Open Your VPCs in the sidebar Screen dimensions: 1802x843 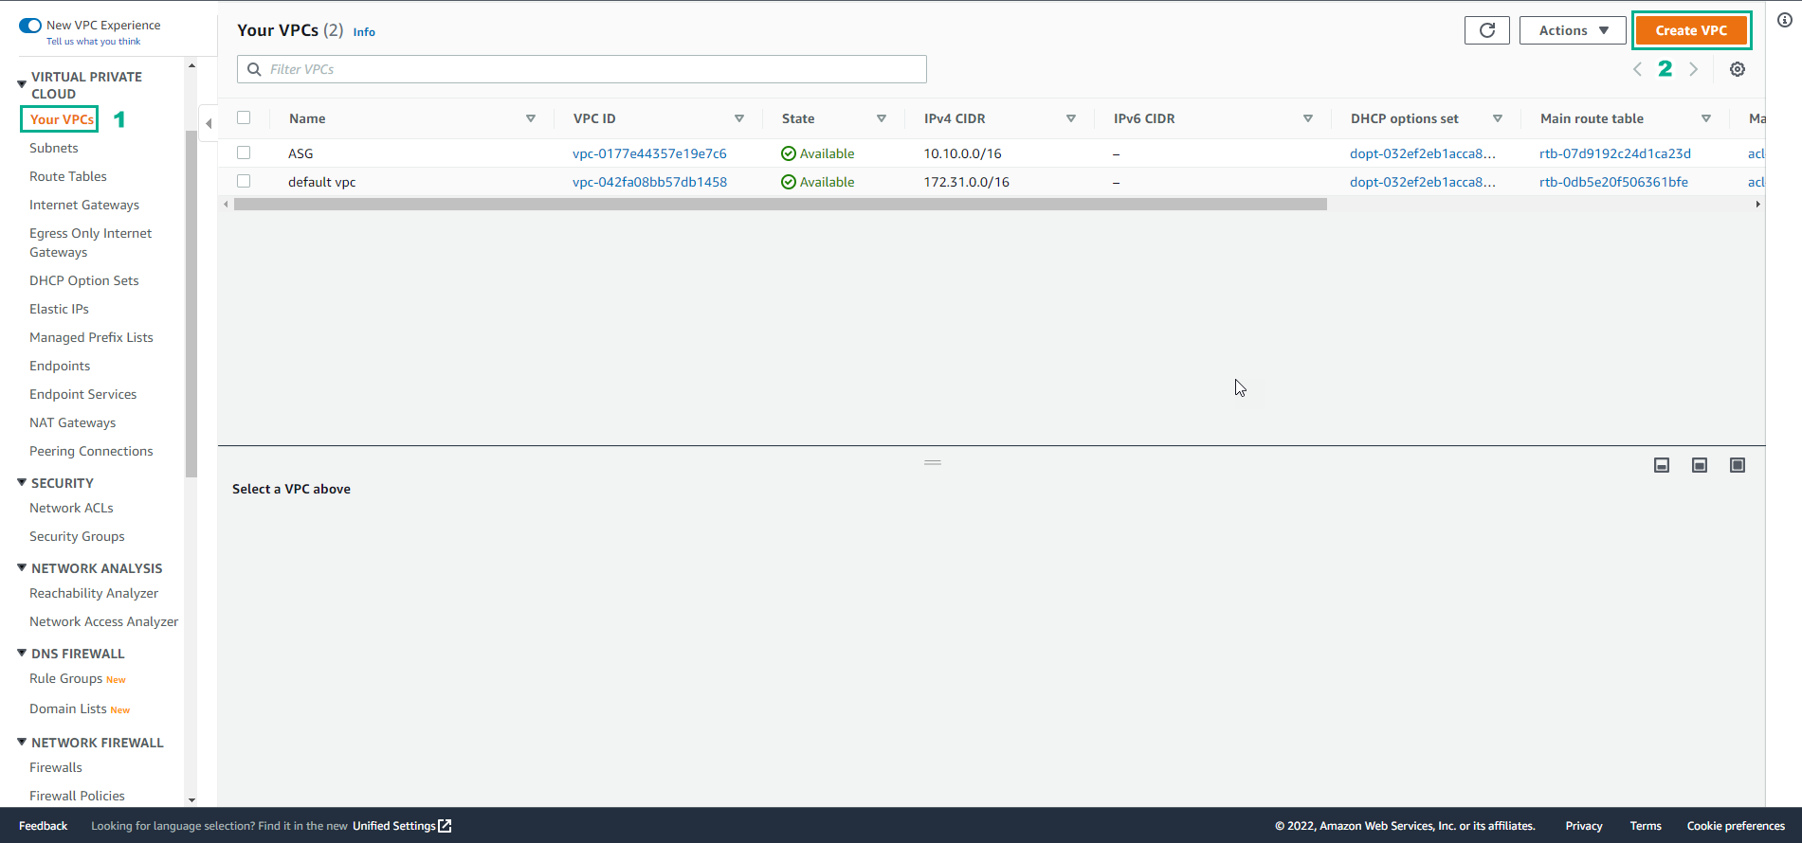point(62,119)
